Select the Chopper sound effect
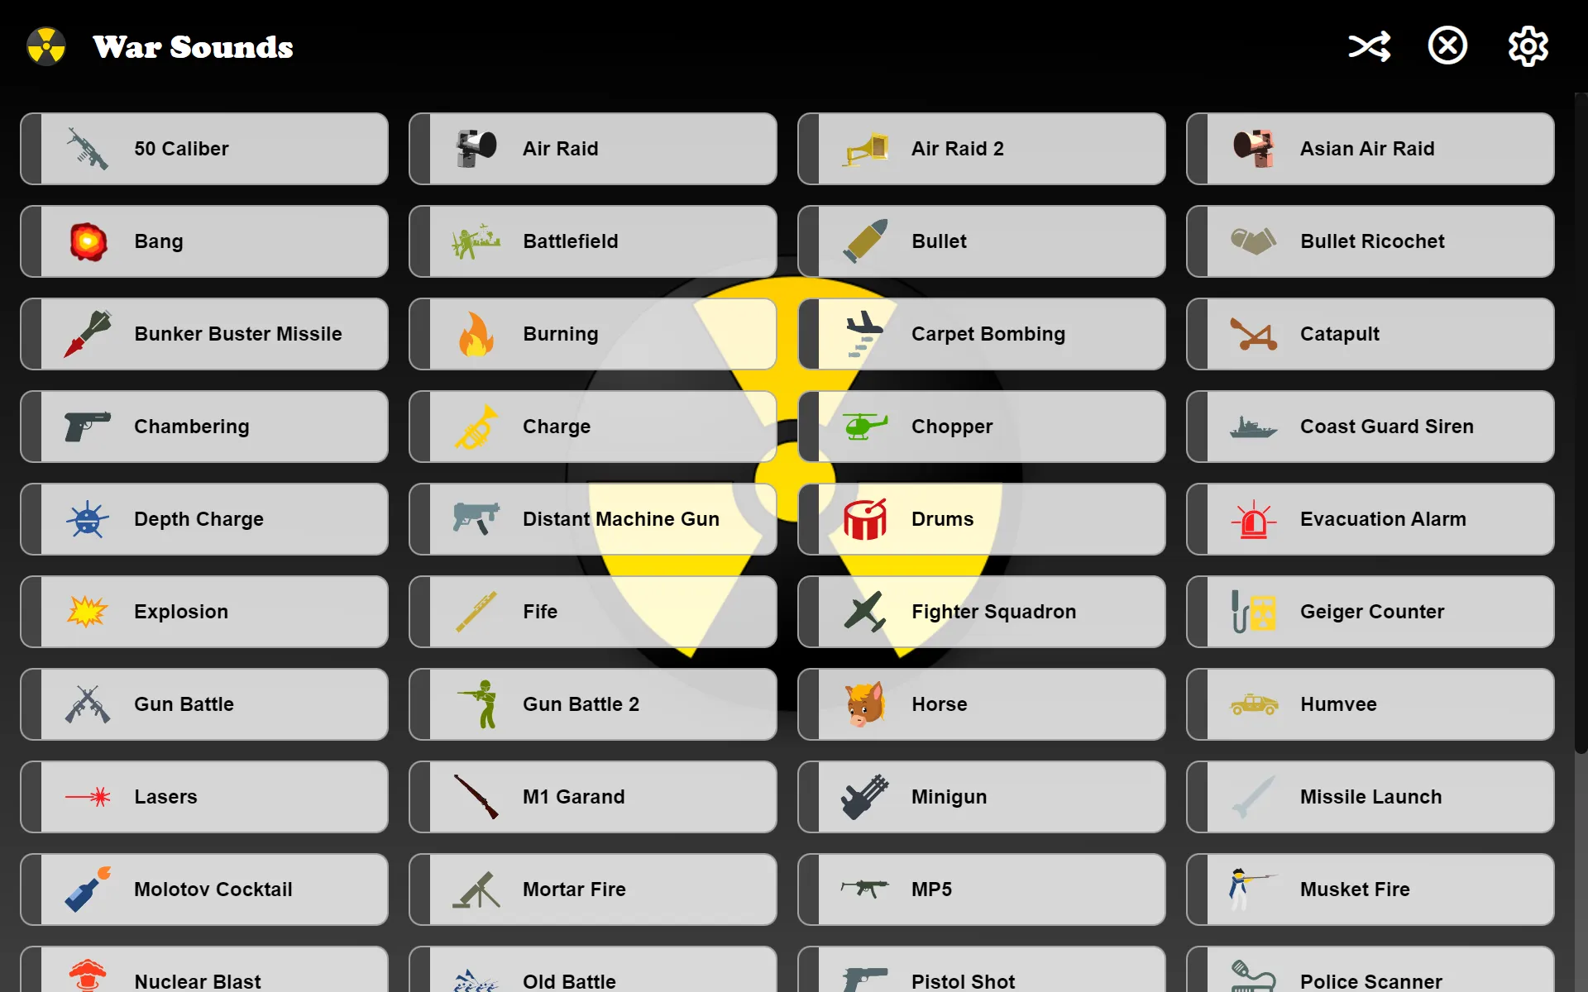This screenshot has width=1588, height=992. pyautogui.click(x=982, y=425)
